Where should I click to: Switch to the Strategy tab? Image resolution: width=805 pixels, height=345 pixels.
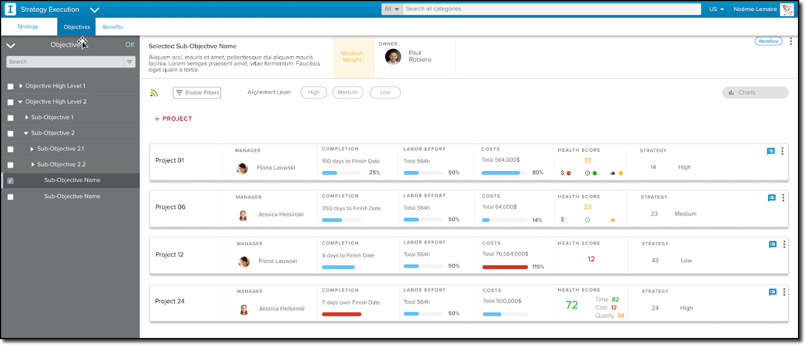click(28, 27)
